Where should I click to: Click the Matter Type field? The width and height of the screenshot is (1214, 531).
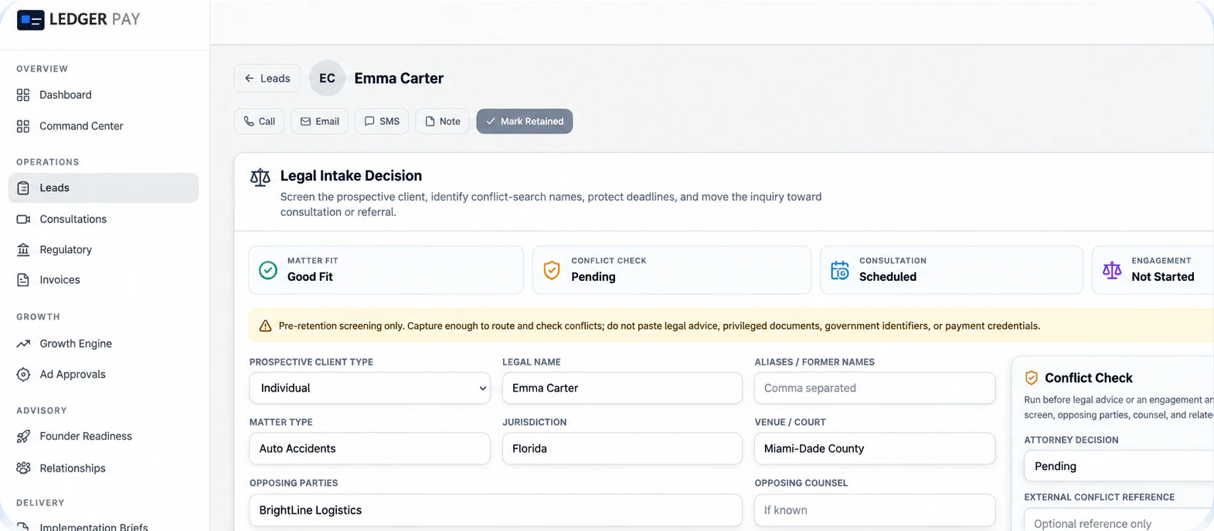tap(369, 448)
